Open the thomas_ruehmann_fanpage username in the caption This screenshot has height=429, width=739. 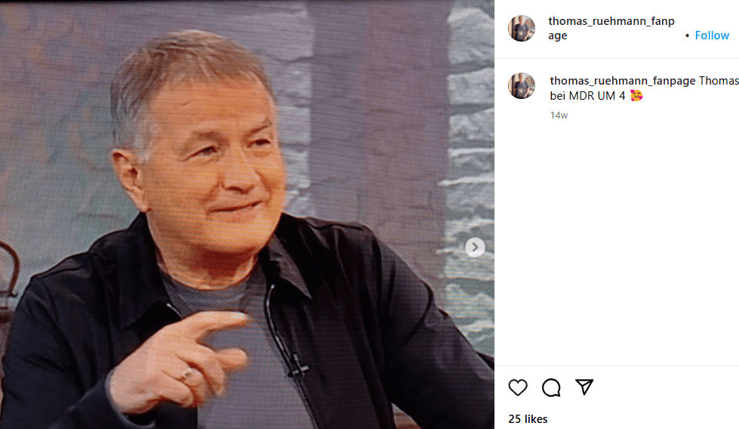click(623, 81)
